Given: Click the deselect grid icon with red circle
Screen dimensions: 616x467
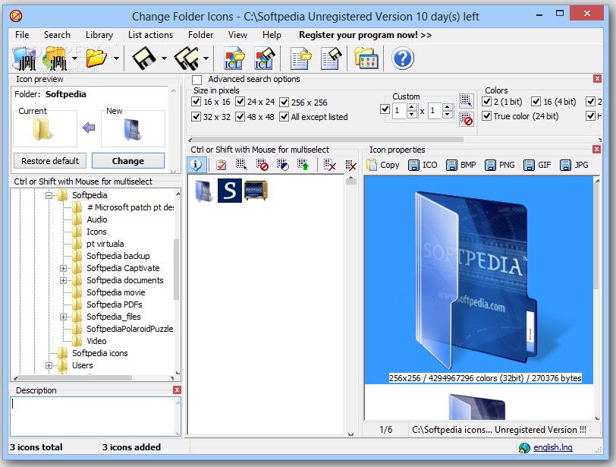Looking at the screenshot, I should pos(262,165).
